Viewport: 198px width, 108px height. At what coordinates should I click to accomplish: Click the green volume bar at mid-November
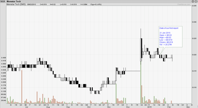pyautogui.click(x=116, y=94)
